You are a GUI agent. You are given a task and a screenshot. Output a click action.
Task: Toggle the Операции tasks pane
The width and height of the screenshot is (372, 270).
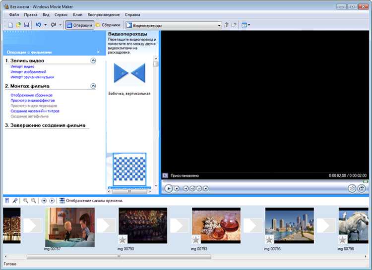tap(79, 25)
